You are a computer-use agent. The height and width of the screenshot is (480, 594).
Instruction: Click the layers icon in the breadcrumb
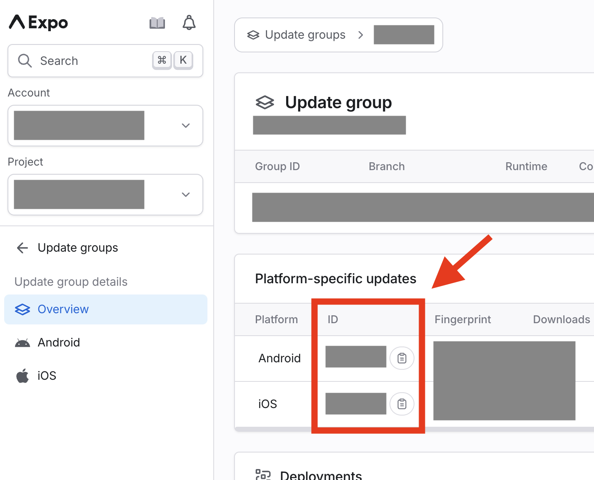point(253,35)
